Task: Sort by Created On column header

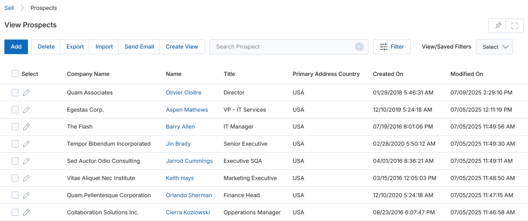Action: (x=388, y=74)
